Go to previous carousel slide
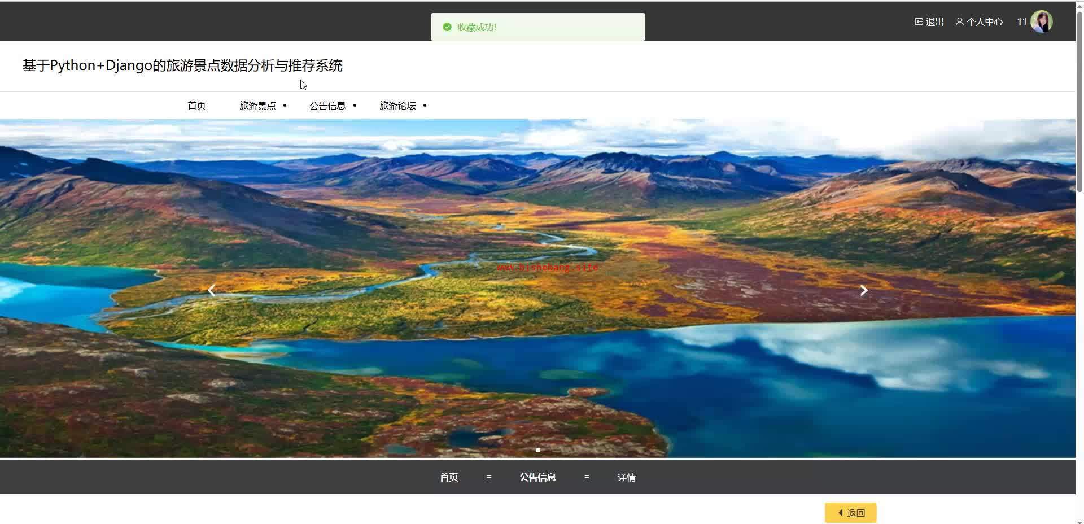The height and width of the screenshot is (524, 1084). (x=212, y=290)
